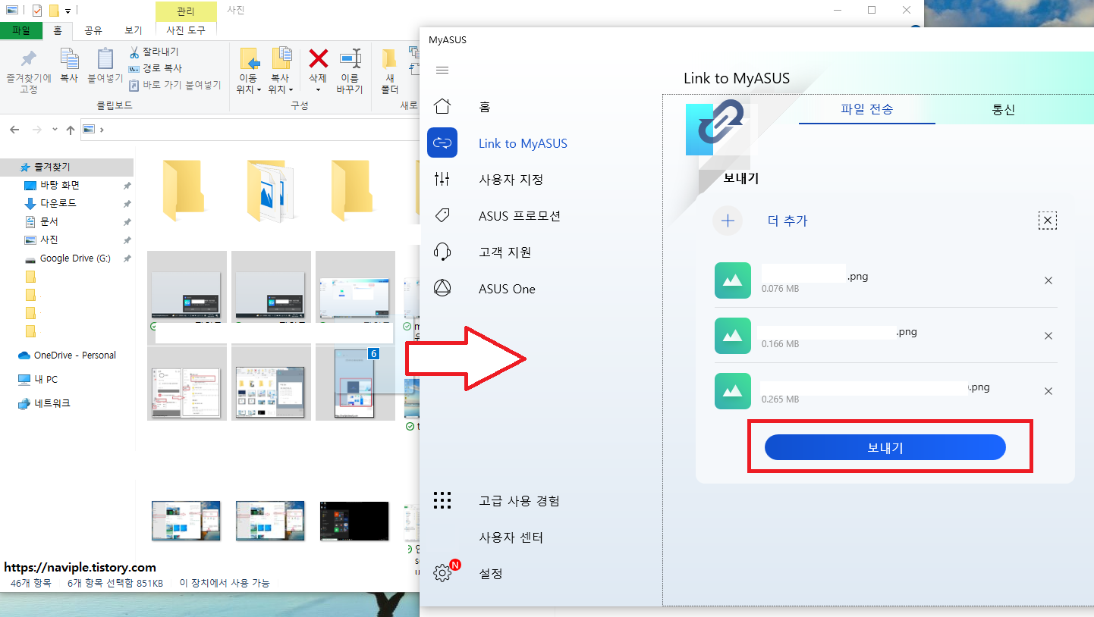Remove the 0.166 MB png file

coord(1048,336)
